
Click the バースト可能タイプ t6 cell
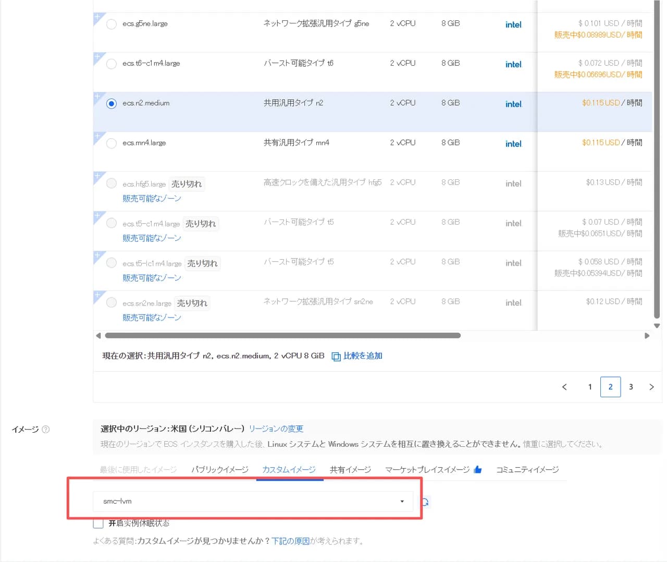[x=299, y=63]
